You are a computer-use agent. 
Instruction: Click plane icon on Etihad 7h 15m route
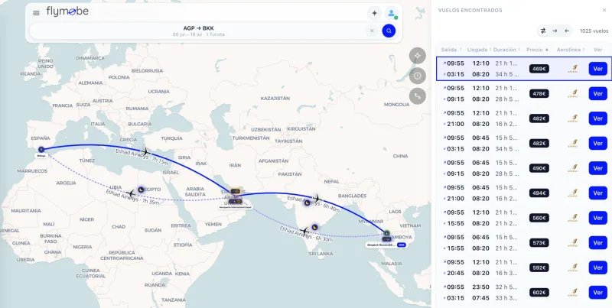coord(145,151)
